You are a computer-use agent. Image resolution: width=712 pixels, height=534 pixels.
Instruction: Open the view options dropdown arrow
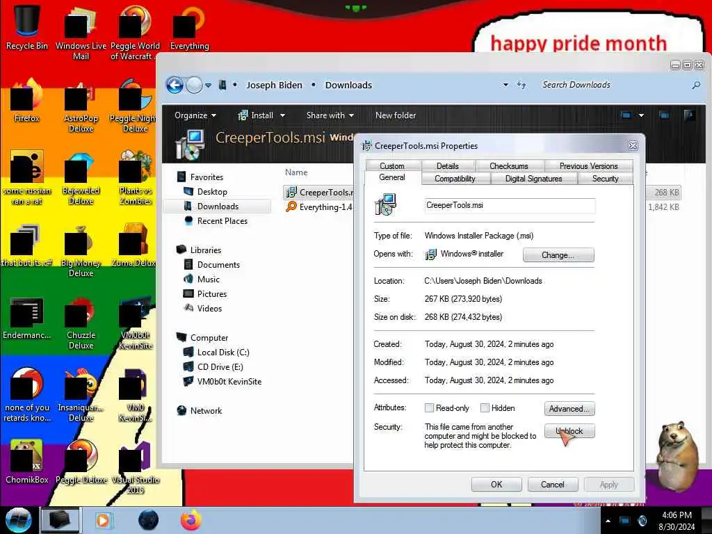(x=641, y=116)
